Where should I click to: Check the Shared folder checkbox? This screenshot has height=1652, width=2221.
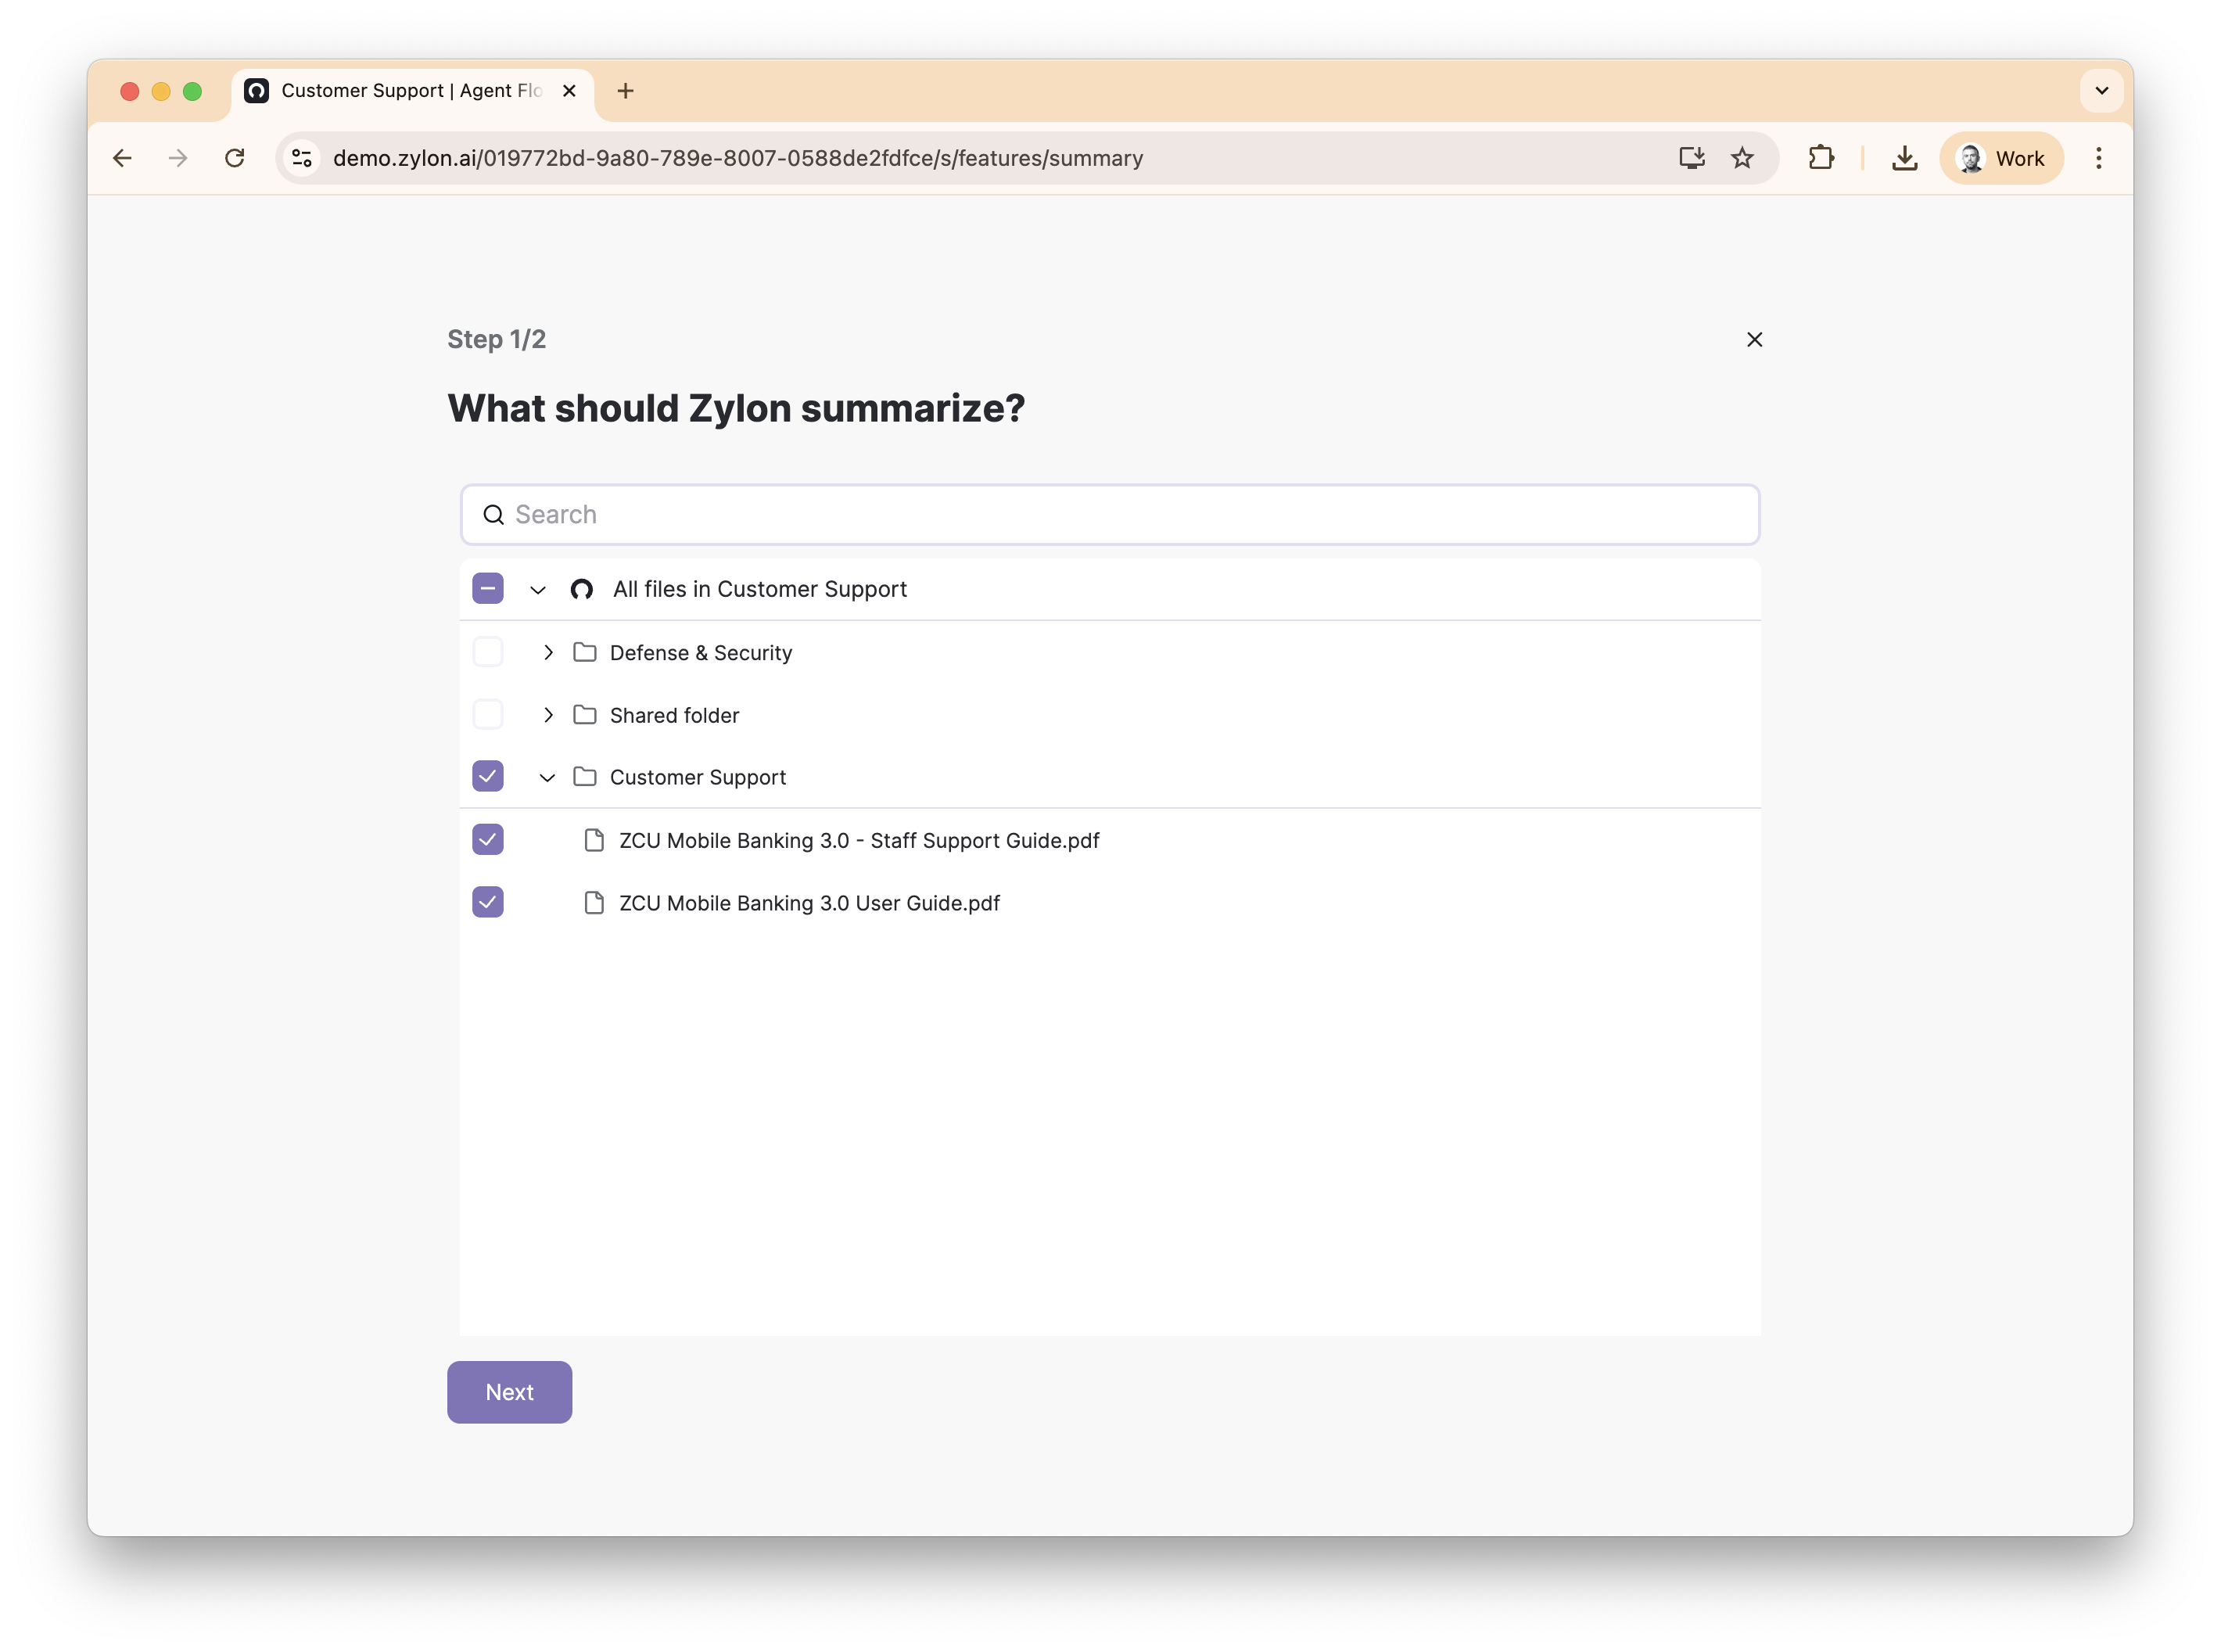point(488,715)
